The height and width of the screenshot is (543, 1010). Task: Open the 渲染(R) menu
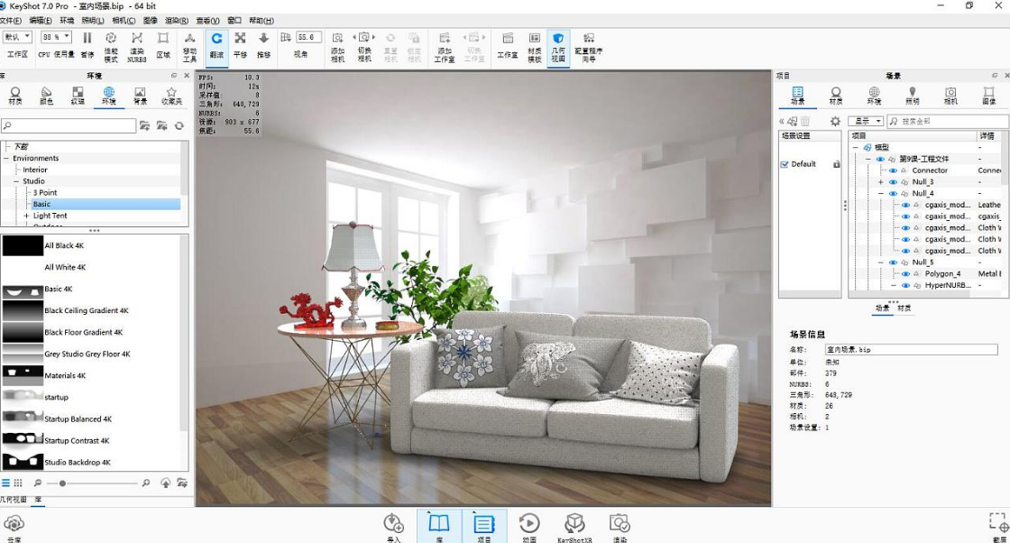pyautogui.click(x=177, y=21)
